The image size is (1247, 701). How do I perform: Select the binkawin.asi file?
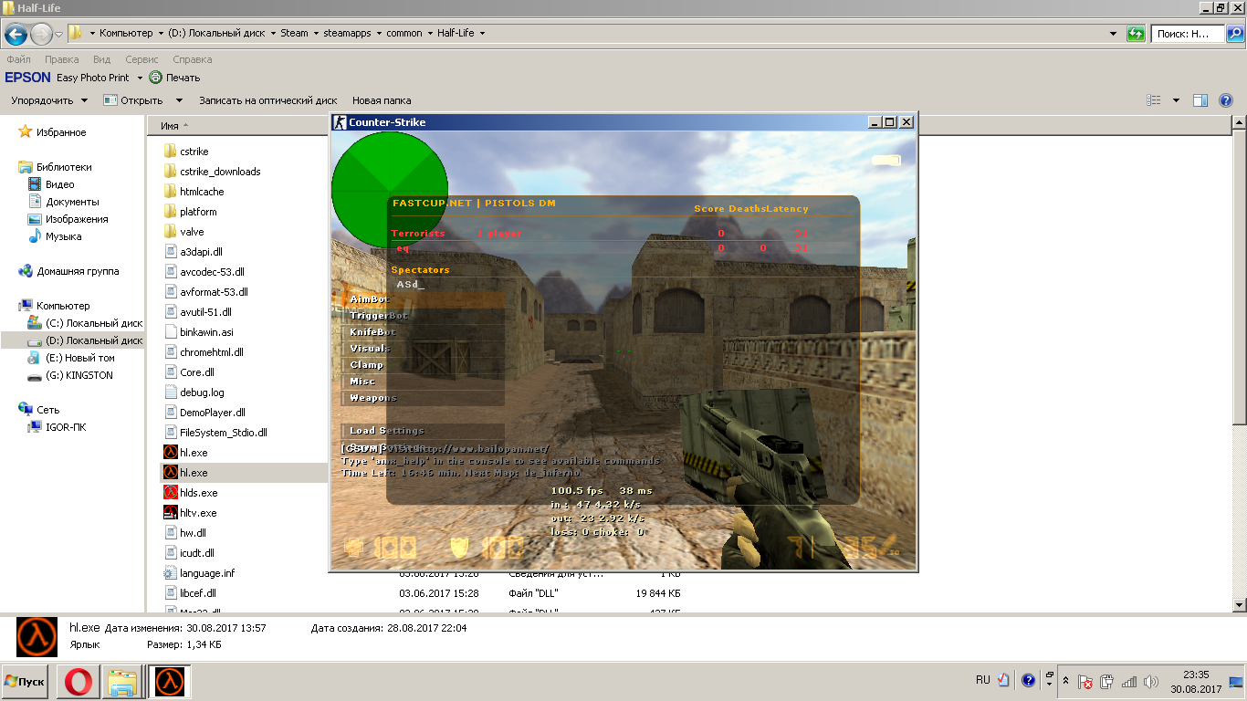point(206,332)
